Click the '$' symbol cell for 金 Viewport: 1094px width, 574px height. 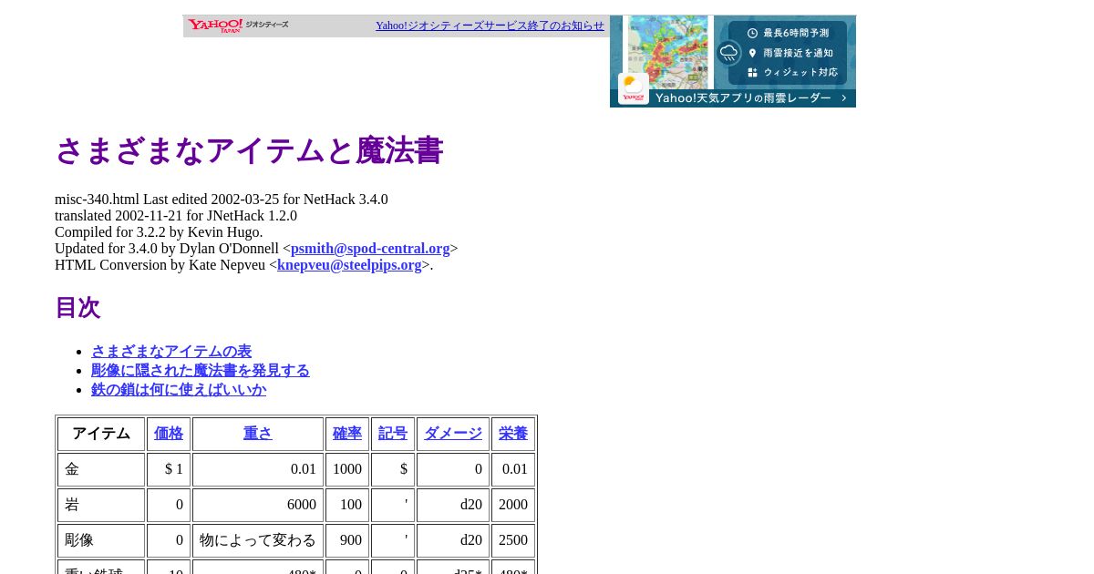pos(393,469)
